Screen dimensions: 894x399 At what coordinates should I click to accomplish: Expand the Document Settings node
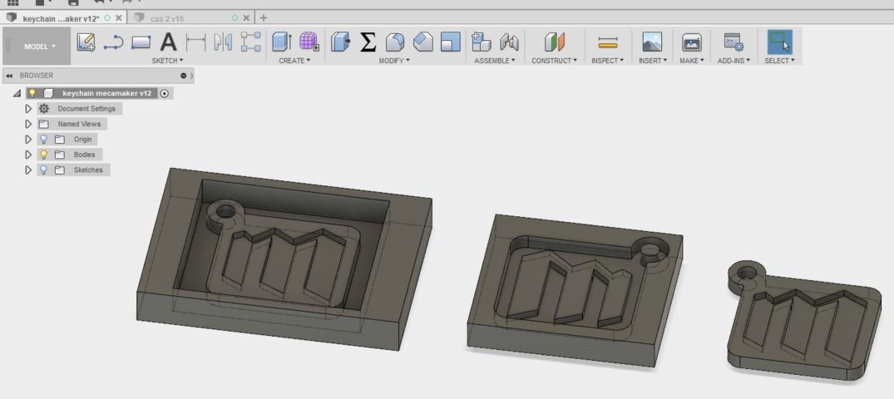[28, 108]
